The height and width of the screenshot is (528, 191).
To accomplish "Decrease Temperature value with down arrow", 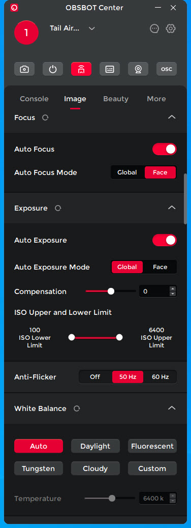I will point(173,501).
